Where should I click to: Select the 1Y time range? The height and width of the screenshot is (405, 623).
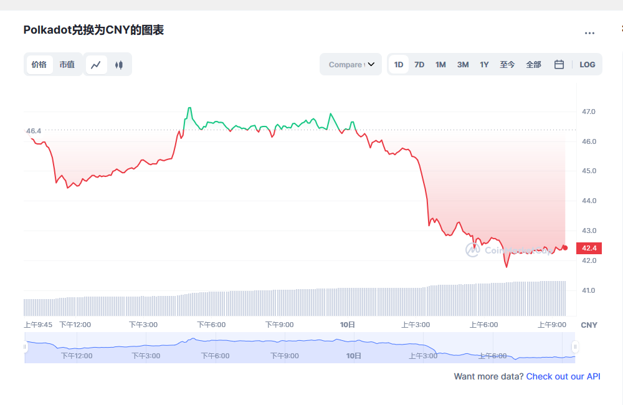[x=484, y=64]
